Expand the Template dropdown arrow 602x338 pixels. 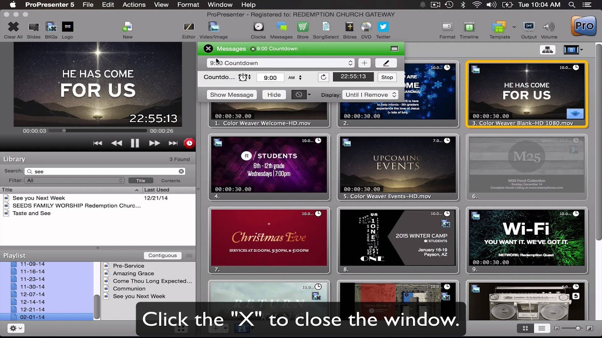pyautogui.click(x=514, y=27)
